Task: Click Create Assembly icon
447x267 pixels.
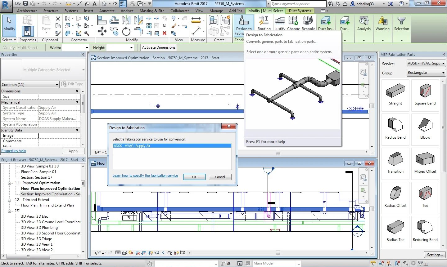Action: pos(214,20)
